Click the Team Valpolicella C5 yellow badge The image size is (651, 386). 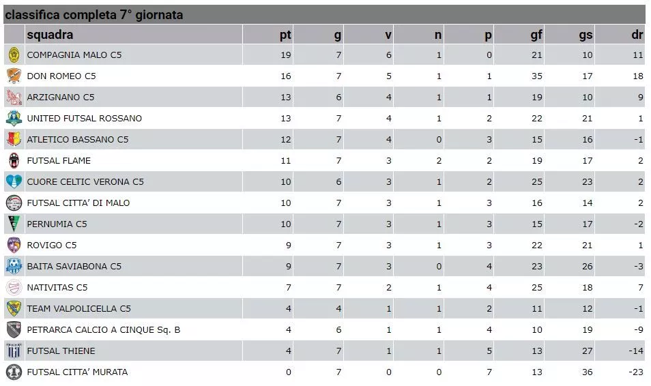pos(14,308)
